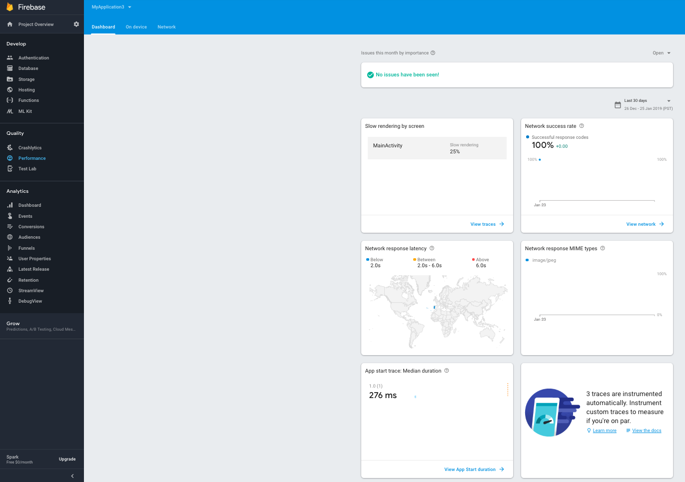Select the Performance section
The width and height of the screenshot is (685, 482).
[31, 158]
